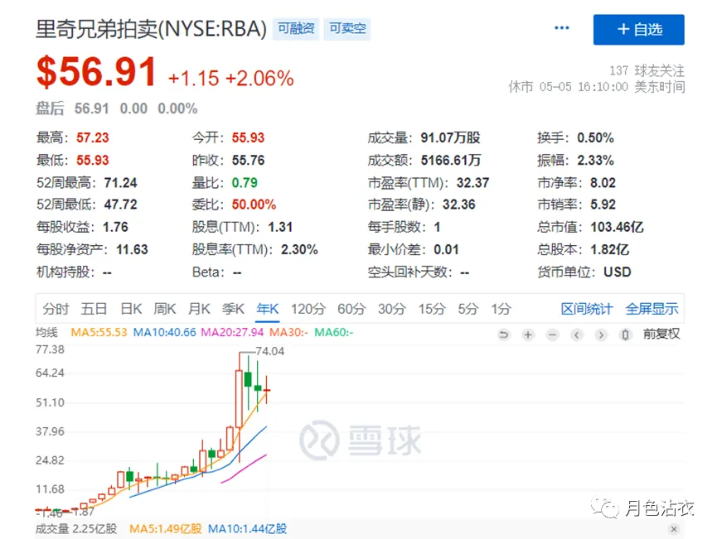The height and width of the screenshot is (539, 717).
Task: Click the MA60 indicator label
Action: pyautogui.click(x=334, y=333)
